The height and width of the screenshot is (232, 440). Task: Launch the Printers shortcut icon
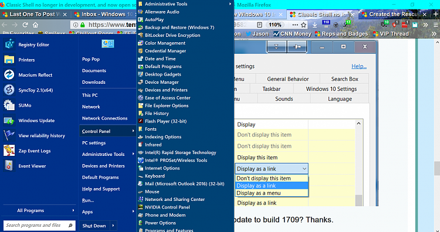[x=9, y=60]
